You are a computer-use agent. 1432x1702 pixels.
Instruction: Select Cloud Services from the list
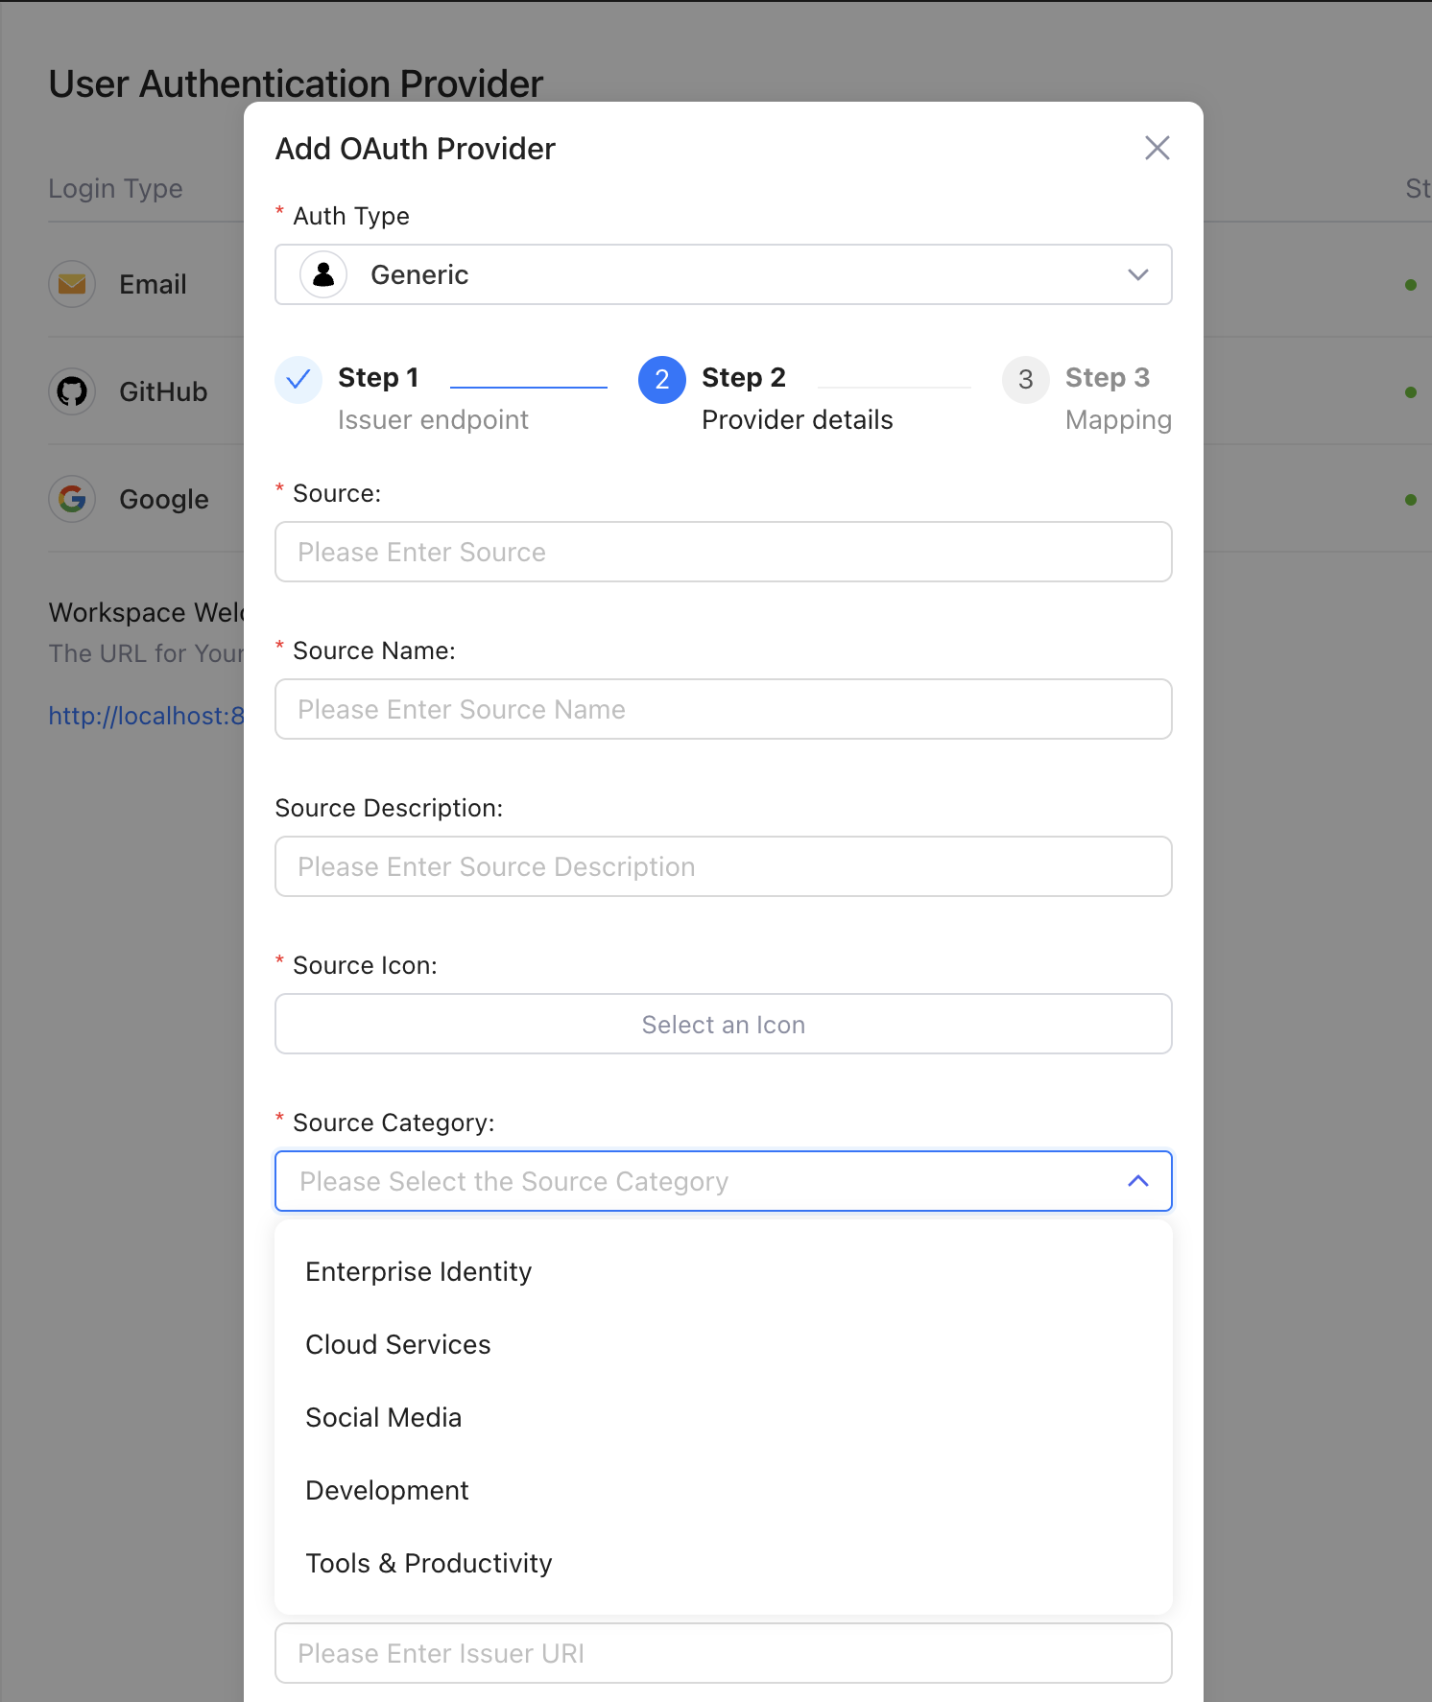[x=398, y=1345]
